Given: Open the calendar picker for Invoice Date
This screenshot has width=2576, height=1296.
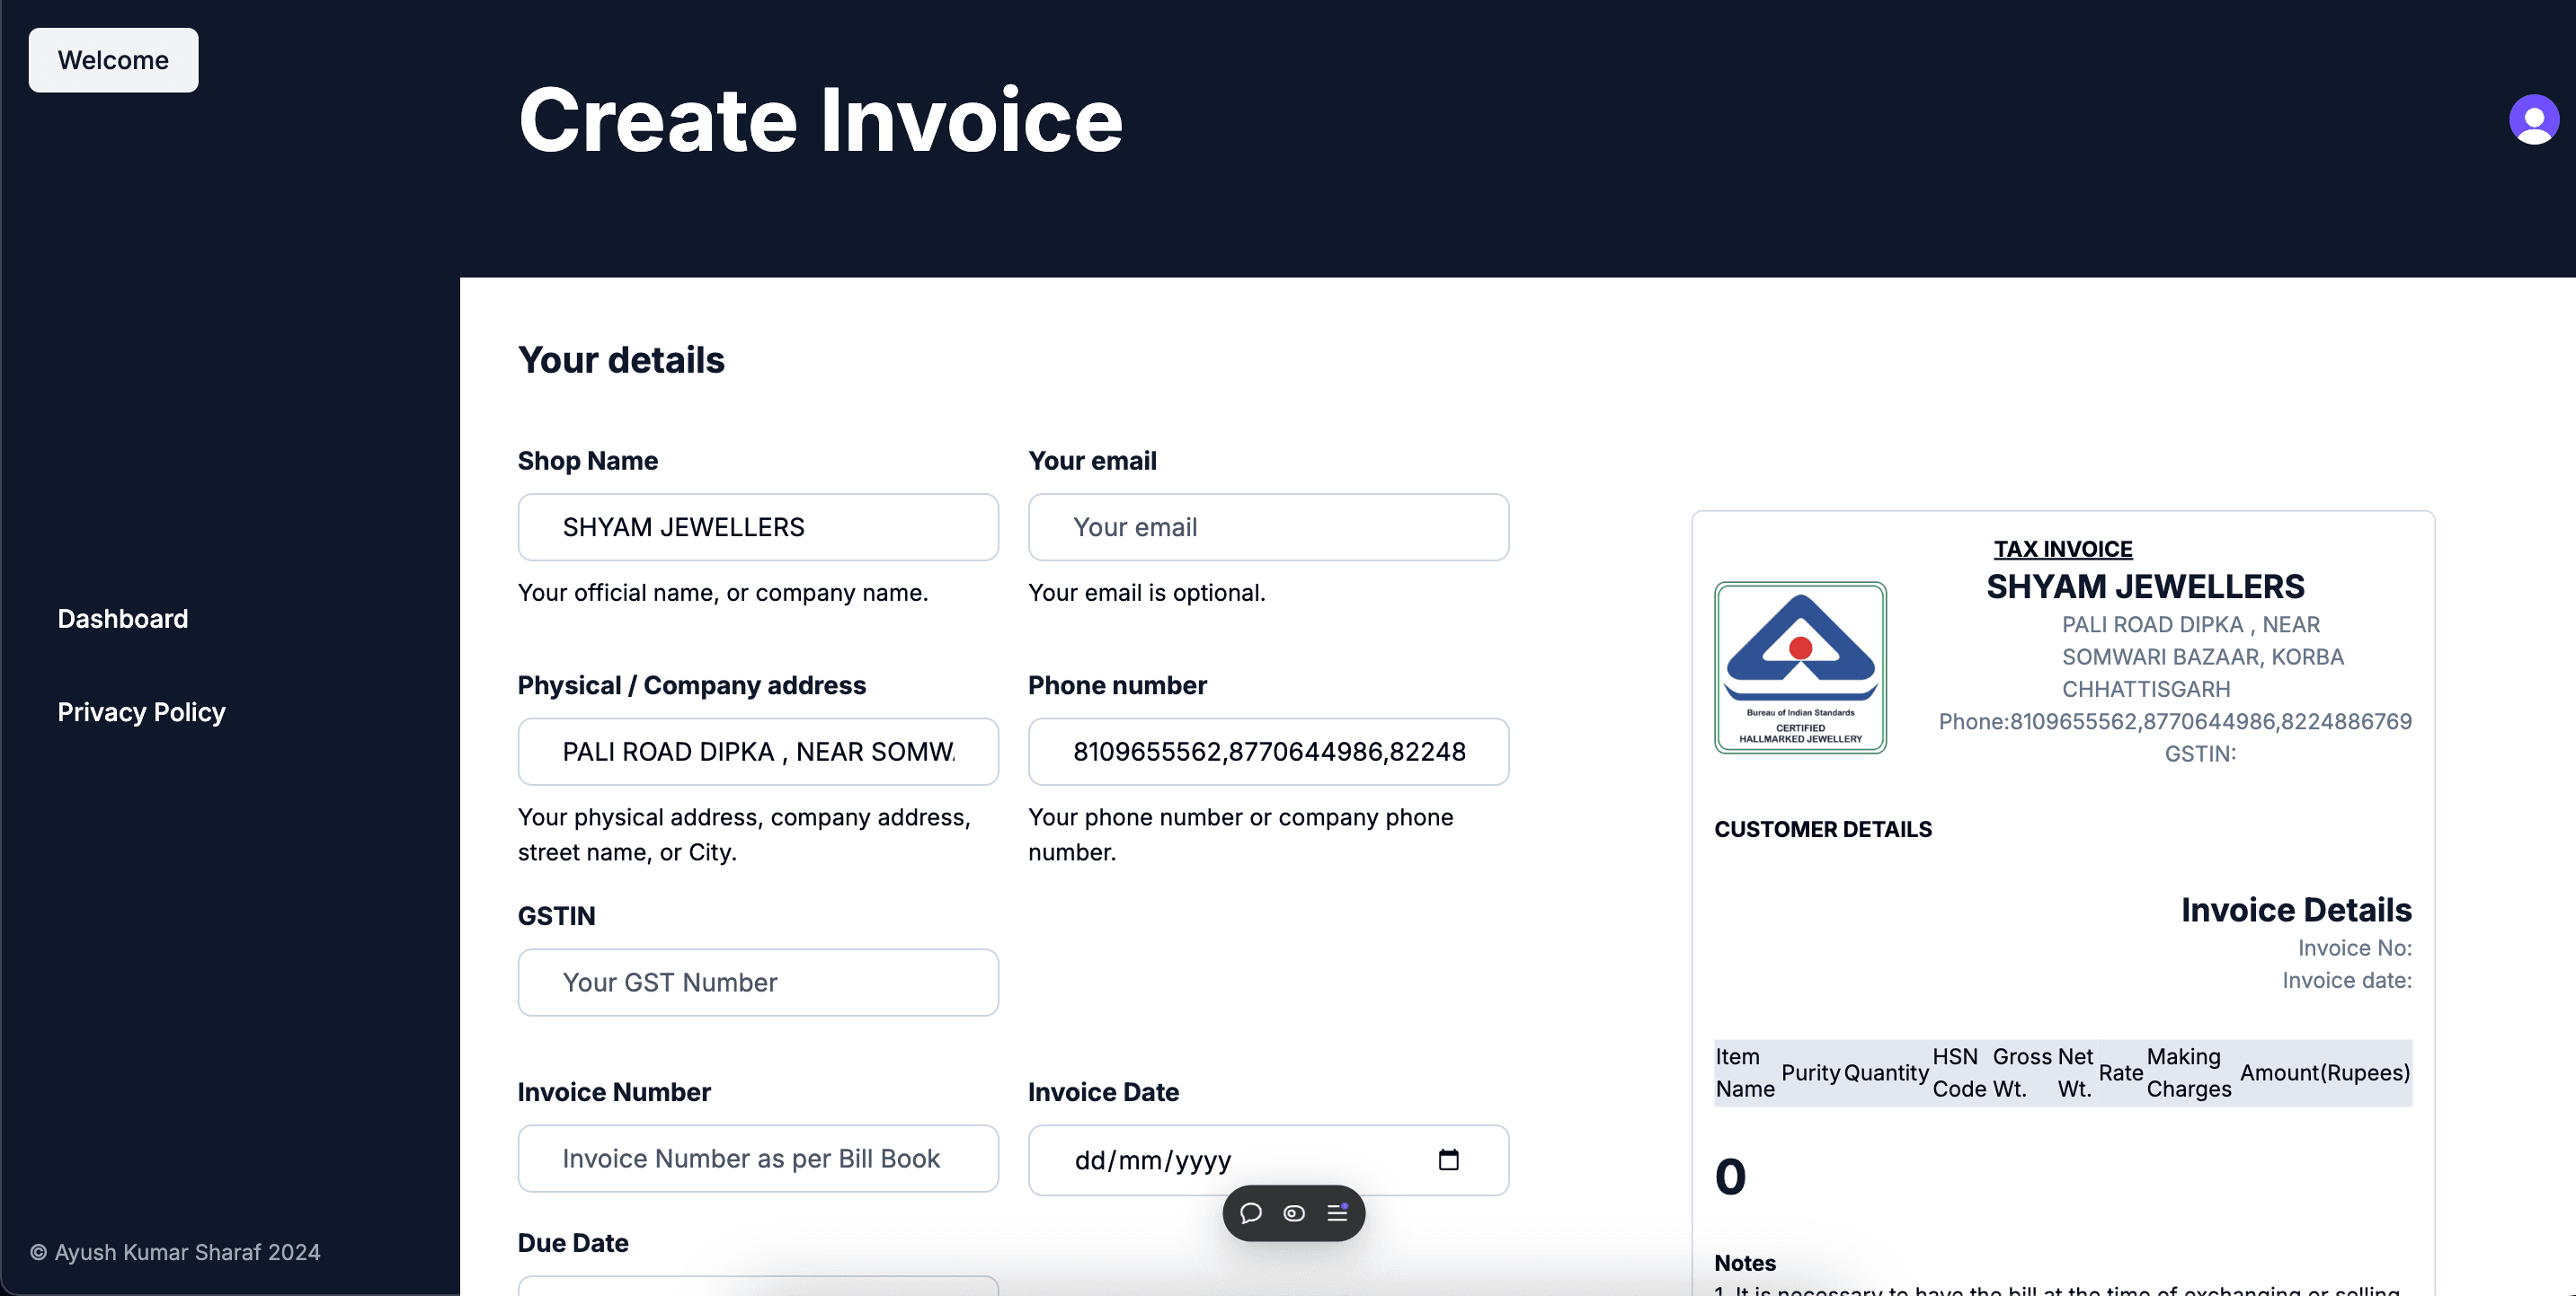Looking at the screenshot, I should tap(1448, 1159).
